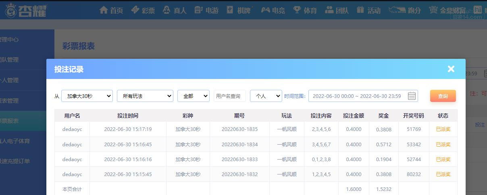Image resolution: width=487 pixels, height=195 pixels.
Task: Click the 期号 cell 20220630-1835
Action: [239, 129]
